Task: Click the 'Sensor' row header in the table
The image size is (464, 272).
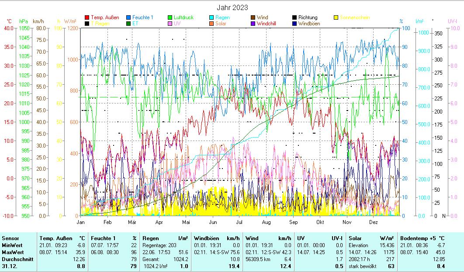Action: (10, 238)
